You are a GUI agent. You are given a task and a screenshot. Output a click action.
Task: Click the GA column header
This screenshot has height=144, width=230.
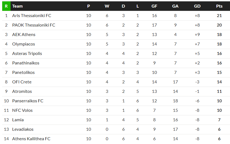(175, 6)
